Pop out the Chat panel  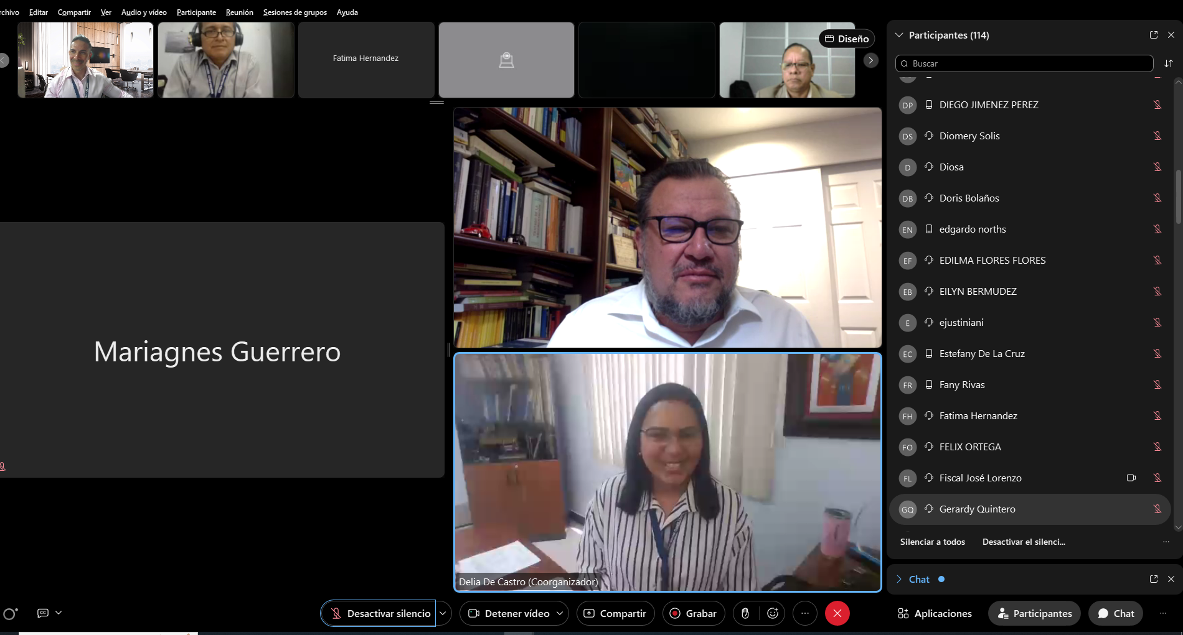coord(1154,579)
